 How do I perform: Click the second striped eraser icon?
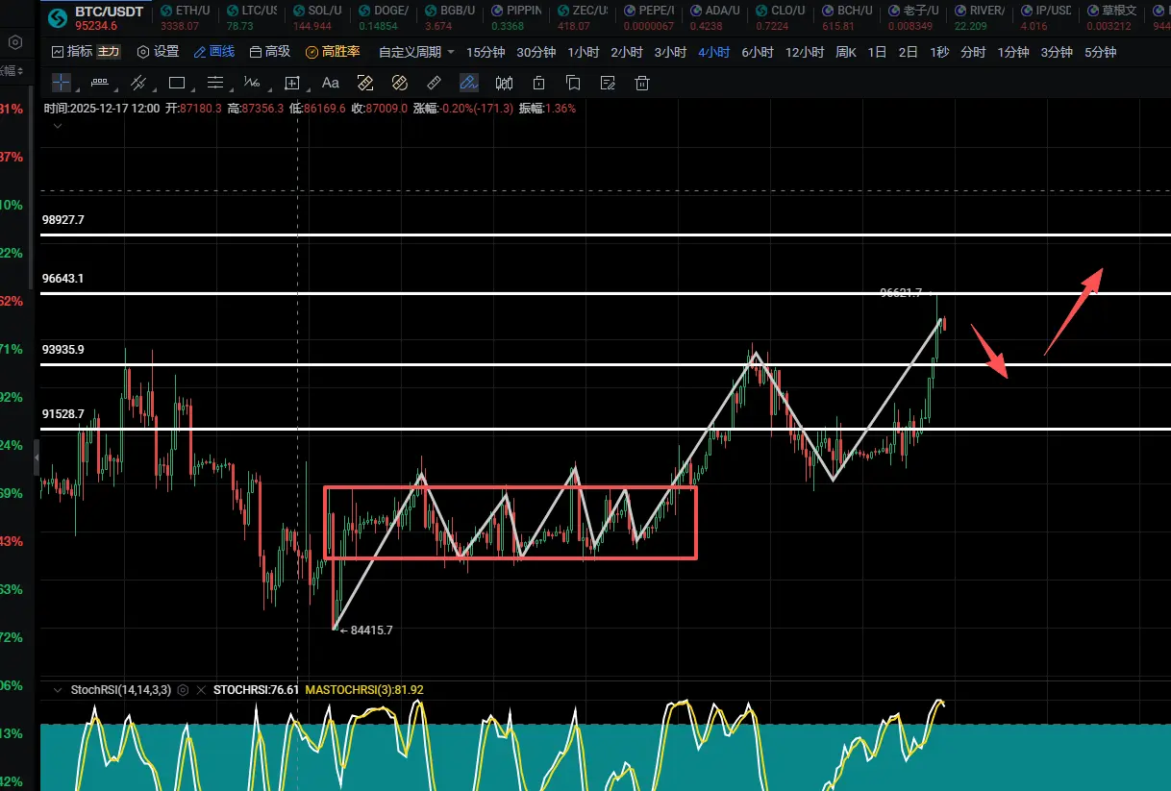pos(400,83)
